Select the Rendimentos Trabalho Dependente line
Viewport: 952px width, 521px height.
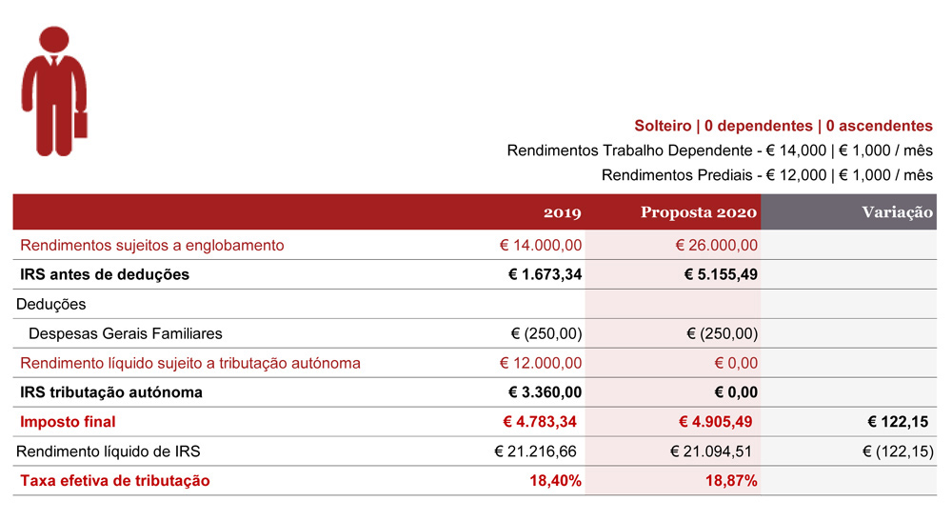tap(720, 150)
